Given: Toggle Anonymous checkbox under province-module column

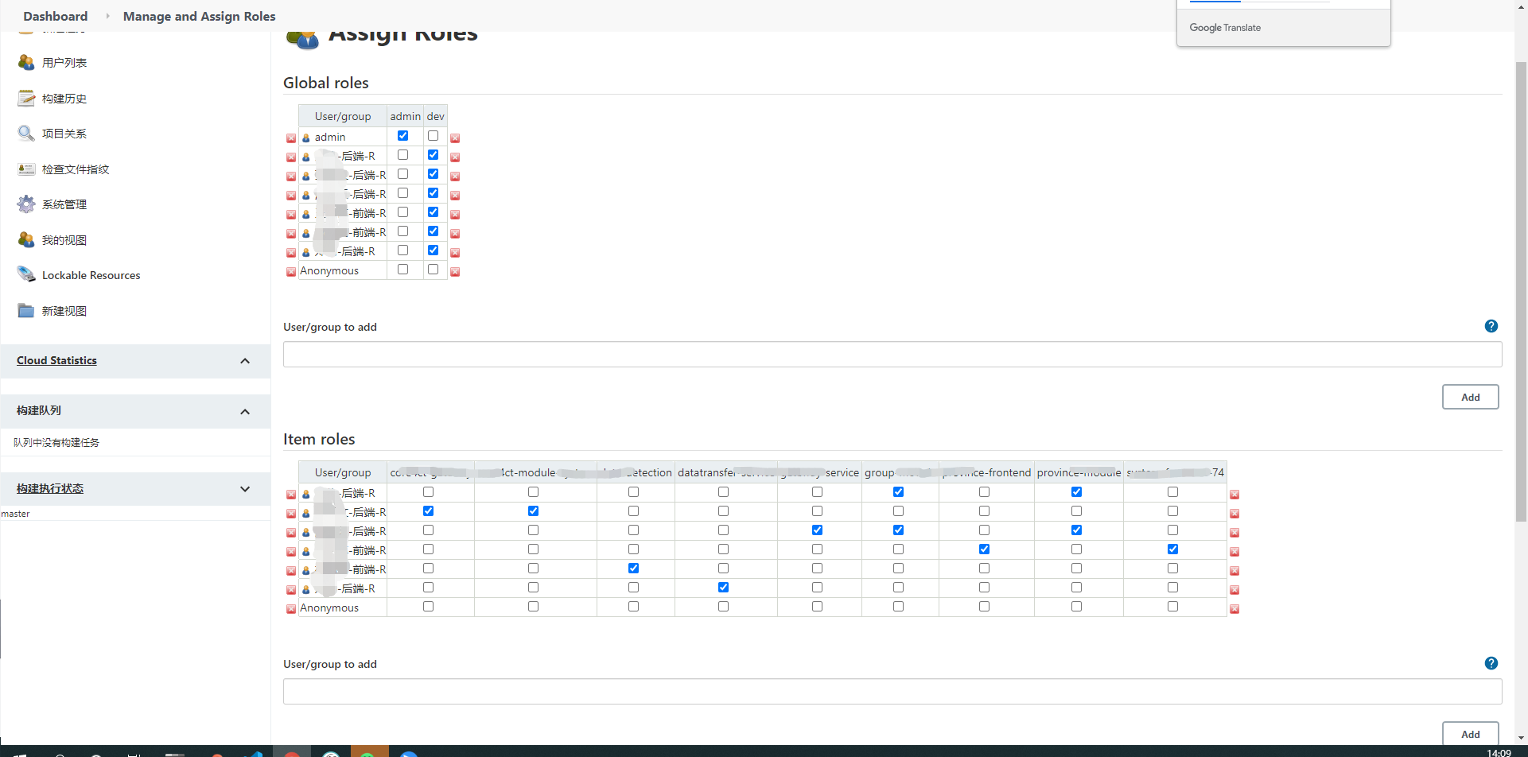Looking at the screenshot, I should pos(1077,607).
